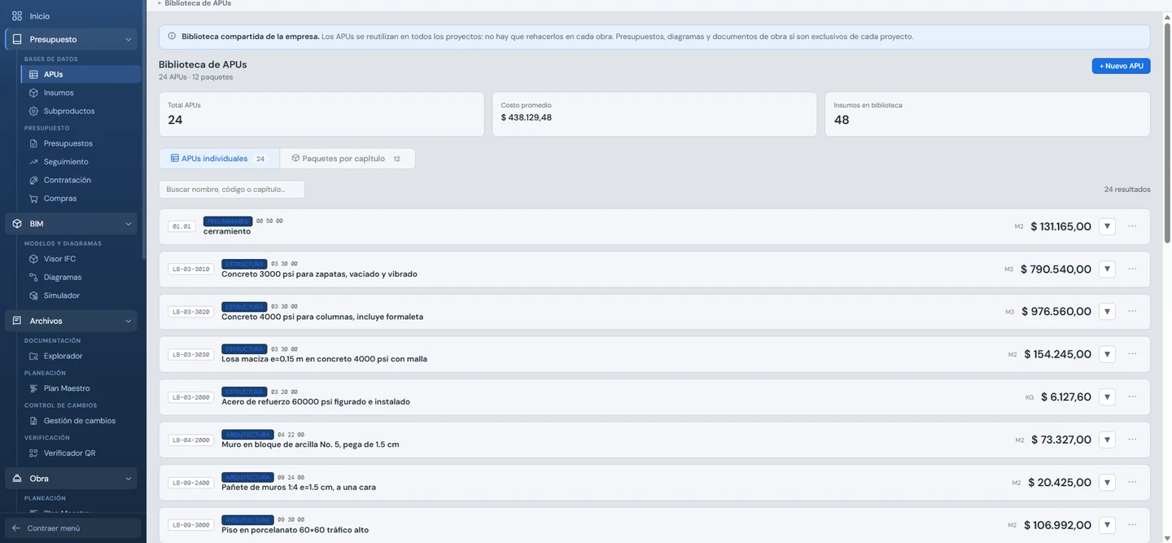Open the Seguimiento trend icon
1172x543 pixels.
click(x=33, y=162)
